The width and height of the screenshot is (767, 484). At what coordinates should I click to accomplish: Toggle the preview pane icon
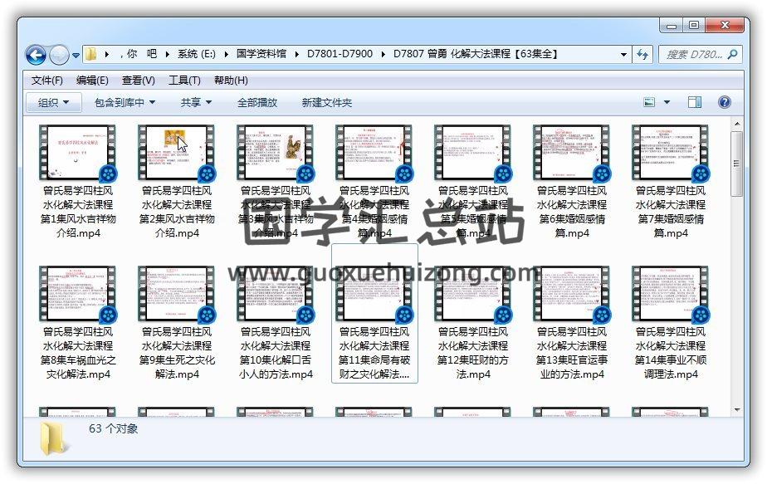coord(695,102)
